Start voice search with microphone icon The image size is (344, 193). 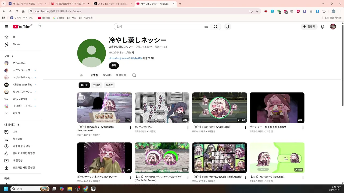coord(228,27)
